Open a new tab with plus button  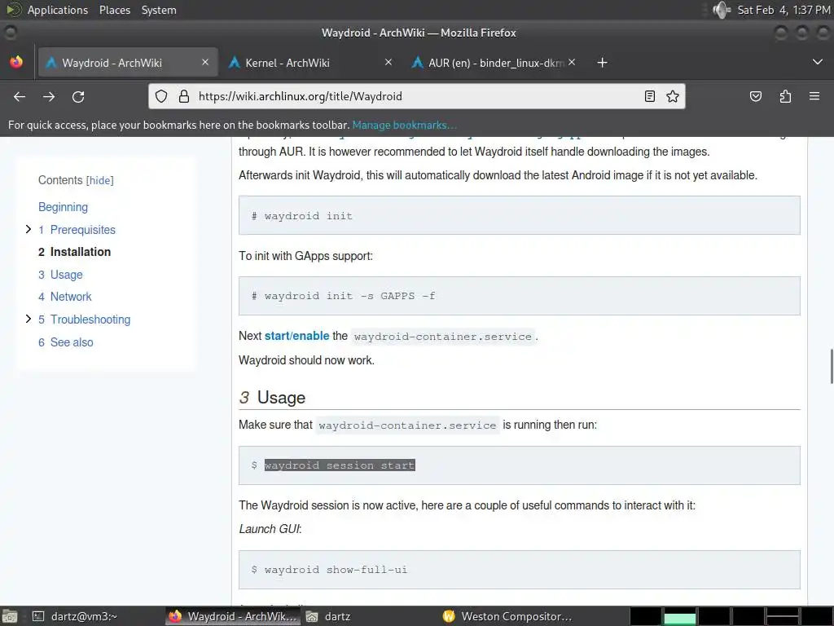[x=602, y=63]
